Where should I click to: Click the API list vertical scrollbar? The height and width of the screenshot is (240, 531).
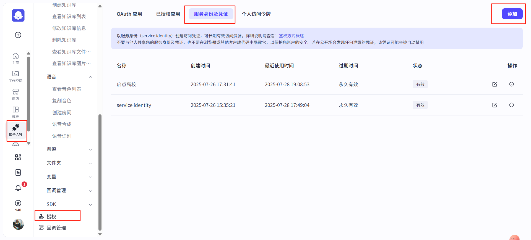[x=100, y=171]
